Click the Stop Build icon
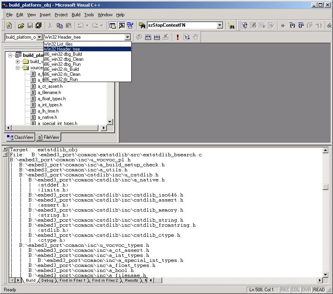 click(x=166, y=37)
